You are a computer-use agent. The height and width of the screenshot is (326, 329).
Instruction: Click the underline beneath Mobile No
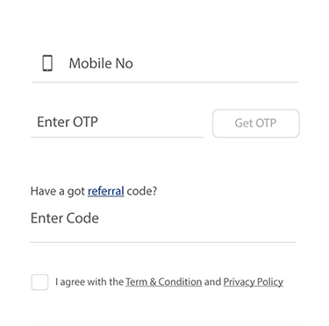(165, 82)
